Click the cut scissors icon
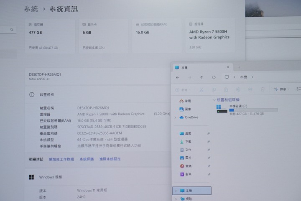Screen dimensions: 301x201 point(202,90)
